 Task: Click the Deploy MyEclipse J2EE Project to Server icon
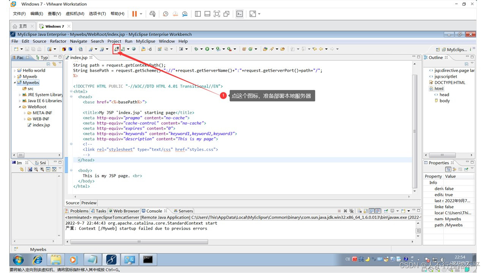click(117, 49)
